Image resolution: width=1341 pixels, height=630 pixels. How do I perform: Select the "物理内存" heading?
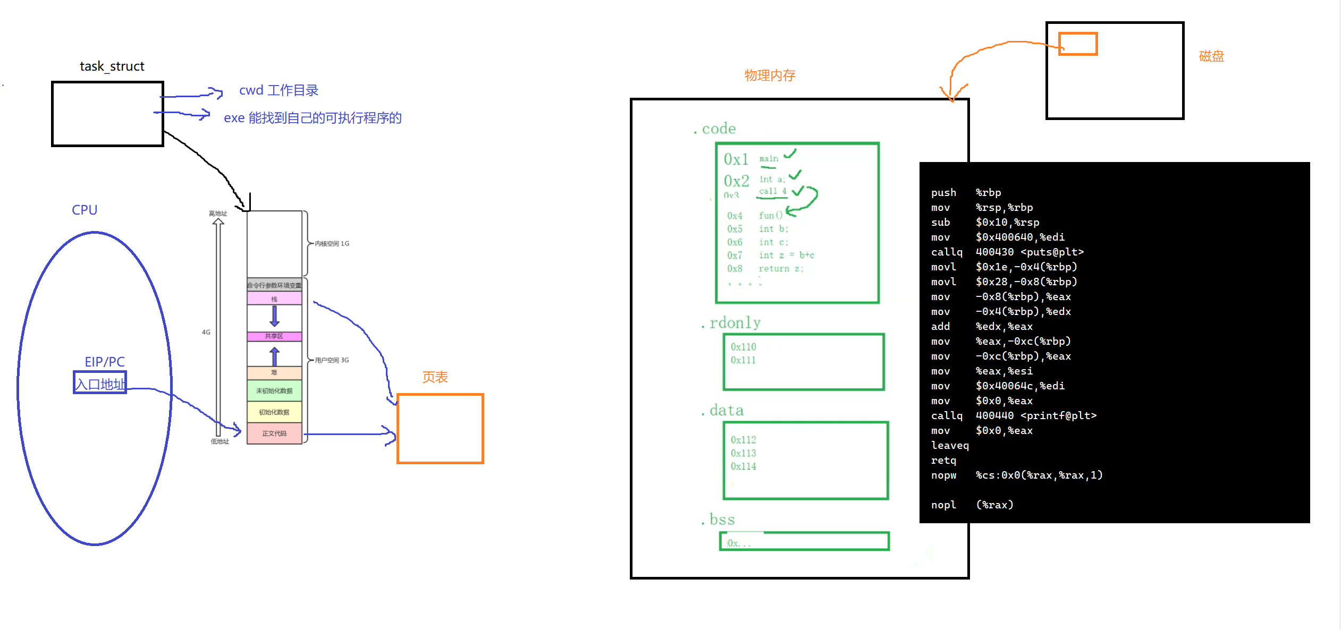(770, 75)
